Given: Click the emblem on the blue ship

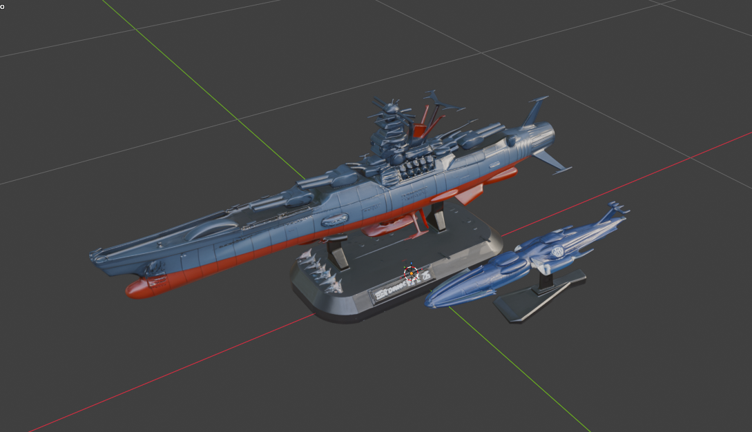Looking at the screenshot, I should point(558,251).
